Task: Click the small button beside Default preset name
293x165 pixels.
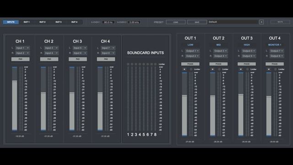Action: pos(261,22)
